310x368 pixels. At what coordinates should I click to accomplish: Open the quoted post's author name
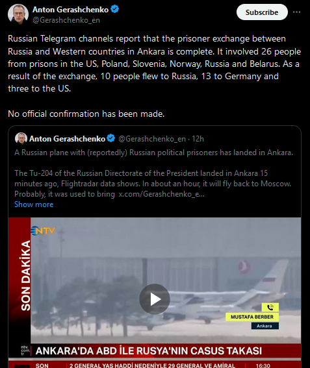[x=67, y=139]
